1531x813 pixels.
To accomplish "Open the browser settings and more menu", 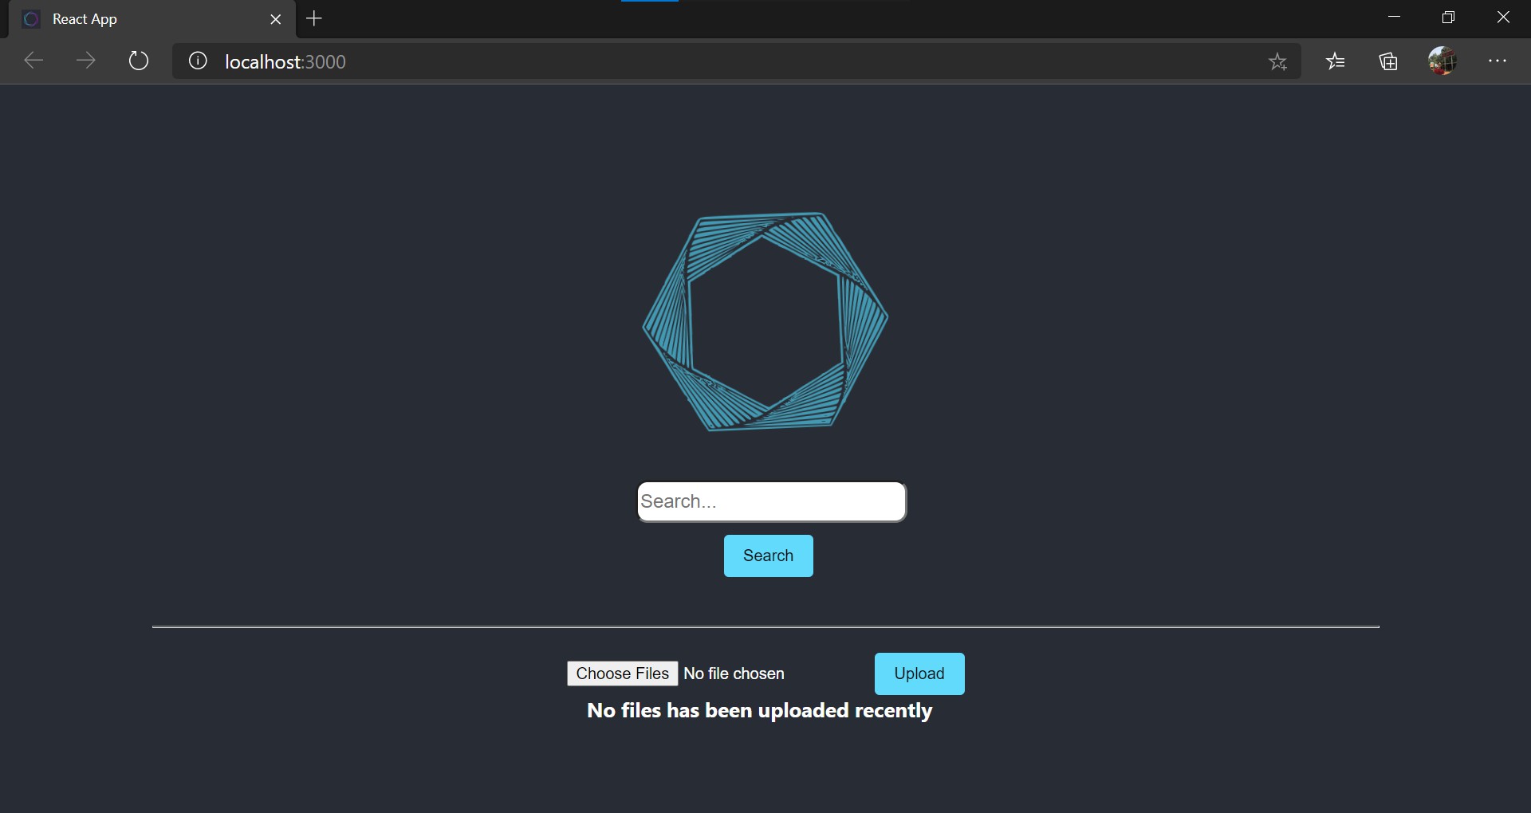I will coord(1499,61).
